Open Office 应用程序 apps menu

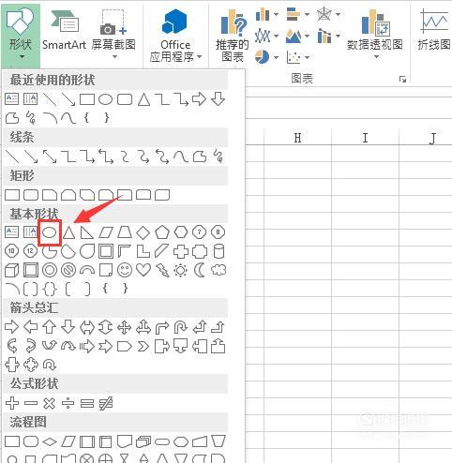click(x=175, y=36)
